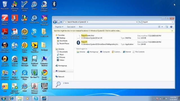Select Music library in navigation pane
180x101 pixels.
[60, 54]
